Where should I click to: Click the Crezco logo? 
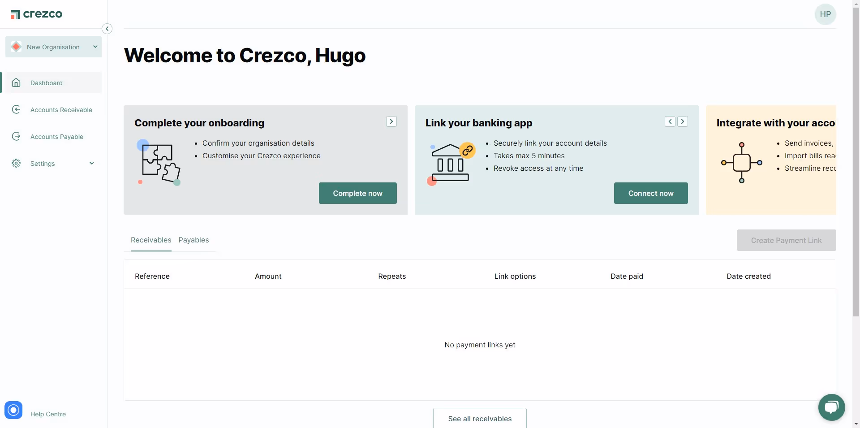36,14
